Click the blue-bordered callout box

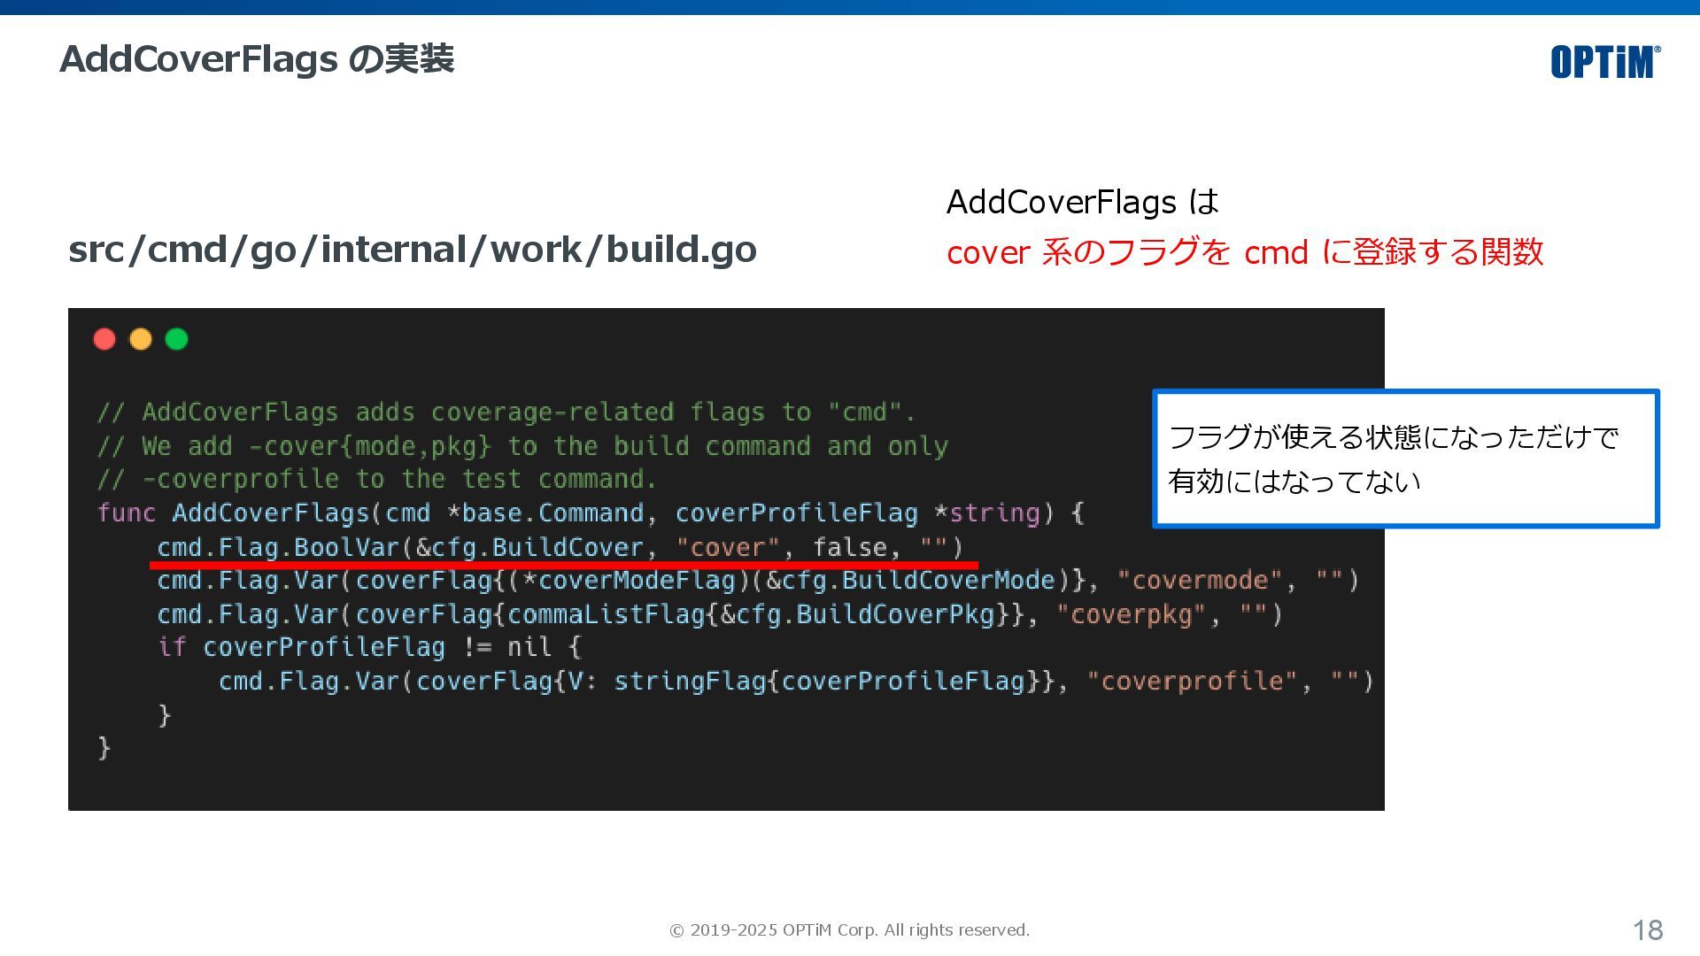(1405, 459)
